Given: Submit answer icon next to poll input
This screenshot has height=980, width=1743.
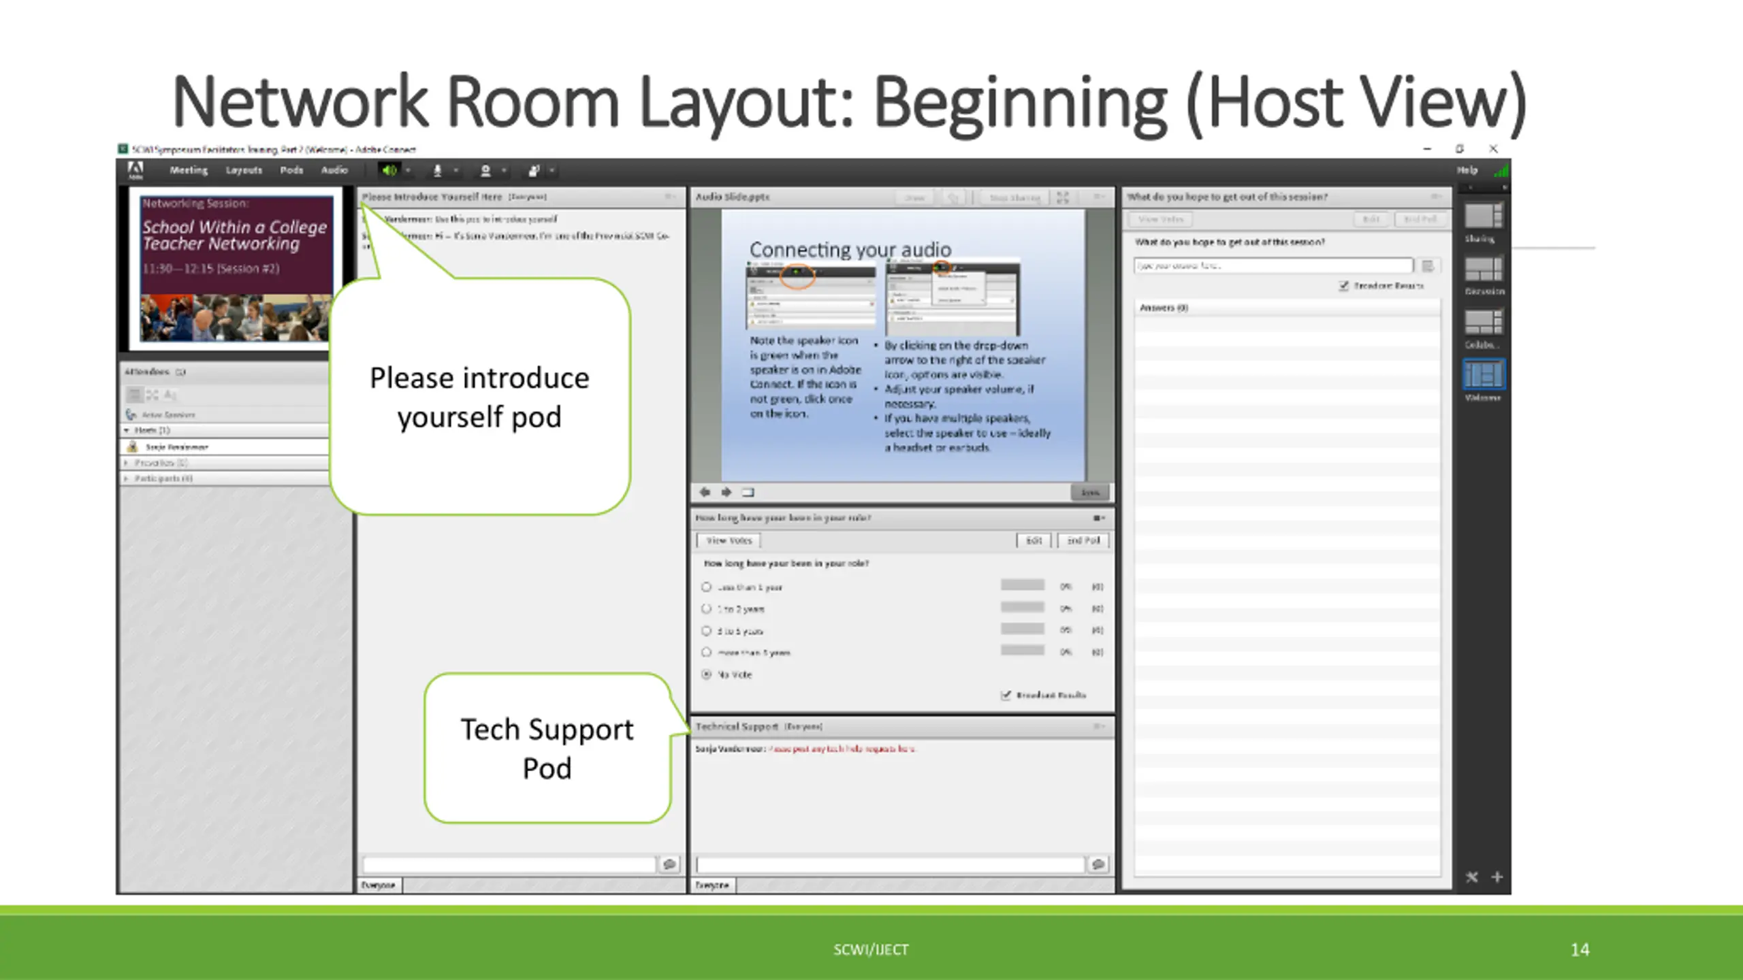Looking at the screenshot, I should pyautogui.click(x=1428, y=265).
